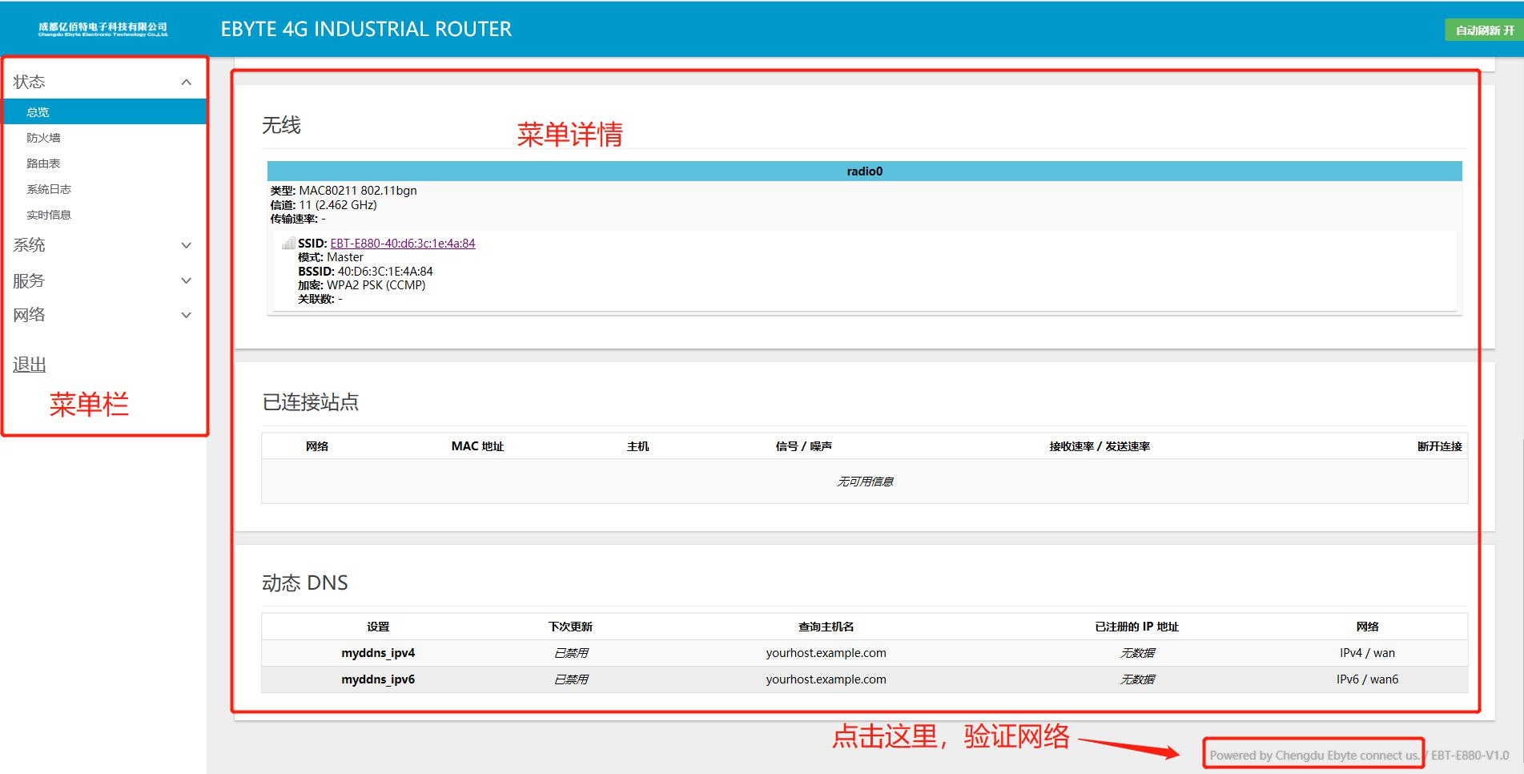
Task: Click the WiFi signal strength icon
Action: point(288,244)
